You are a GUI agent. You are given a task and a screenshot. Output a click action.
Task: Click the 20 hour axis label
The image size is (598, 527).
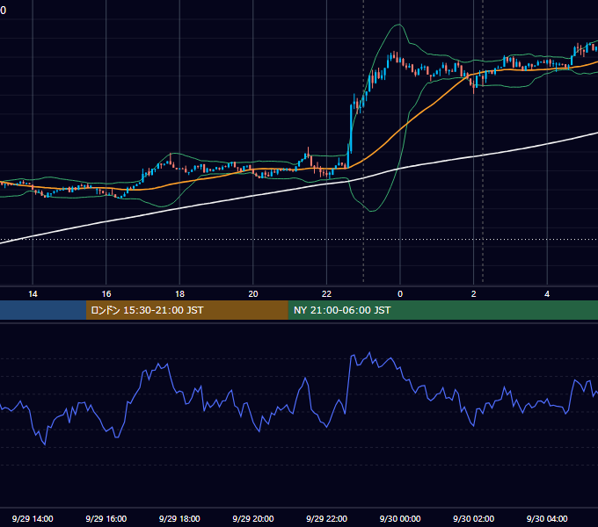253,294
